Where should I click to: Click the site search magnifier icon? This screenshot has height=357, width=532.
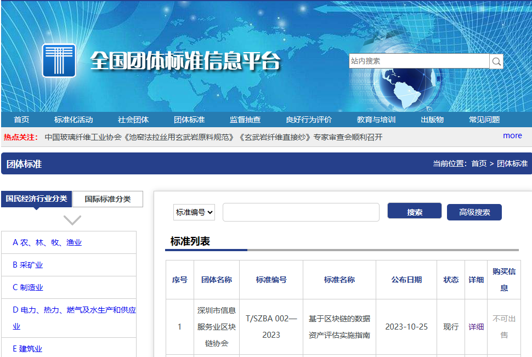tap(495, 61)
